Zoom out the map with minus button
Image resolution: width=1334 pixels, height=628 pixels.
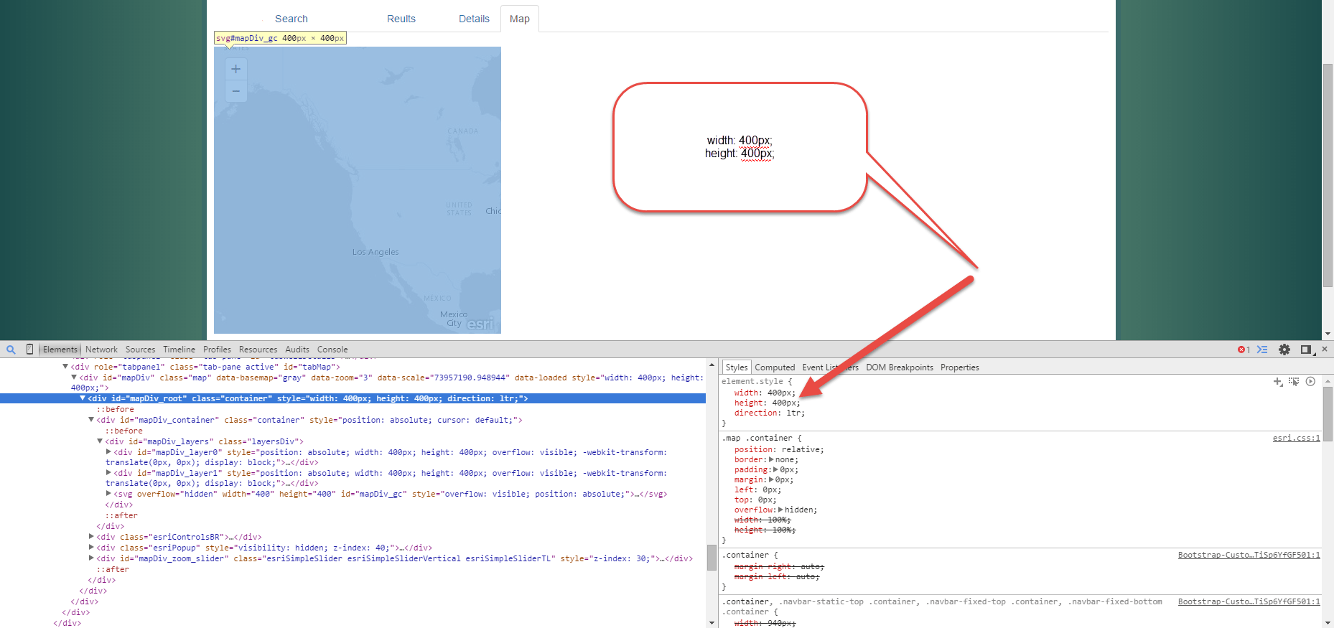[235, 91]
